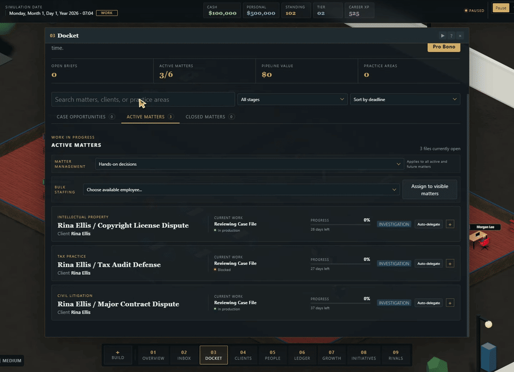Click the Tier 02 stat

[x=328, y=11]
